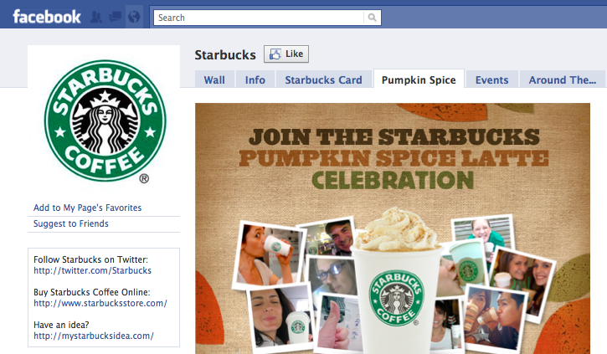Select the Pumpkin Spice tab
Screen dimensions: 607x354
point(419,80)
